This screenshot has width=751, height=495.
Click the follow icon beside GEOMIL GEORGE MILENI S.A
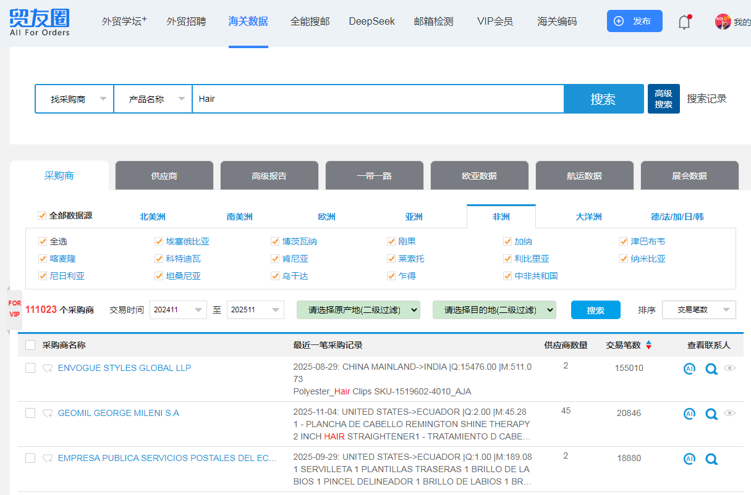(48, 414)
